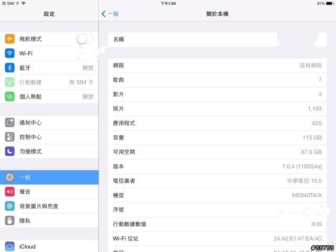Tap the 版本 version row
Screen dimensions: 336x252
coord(217,166)
